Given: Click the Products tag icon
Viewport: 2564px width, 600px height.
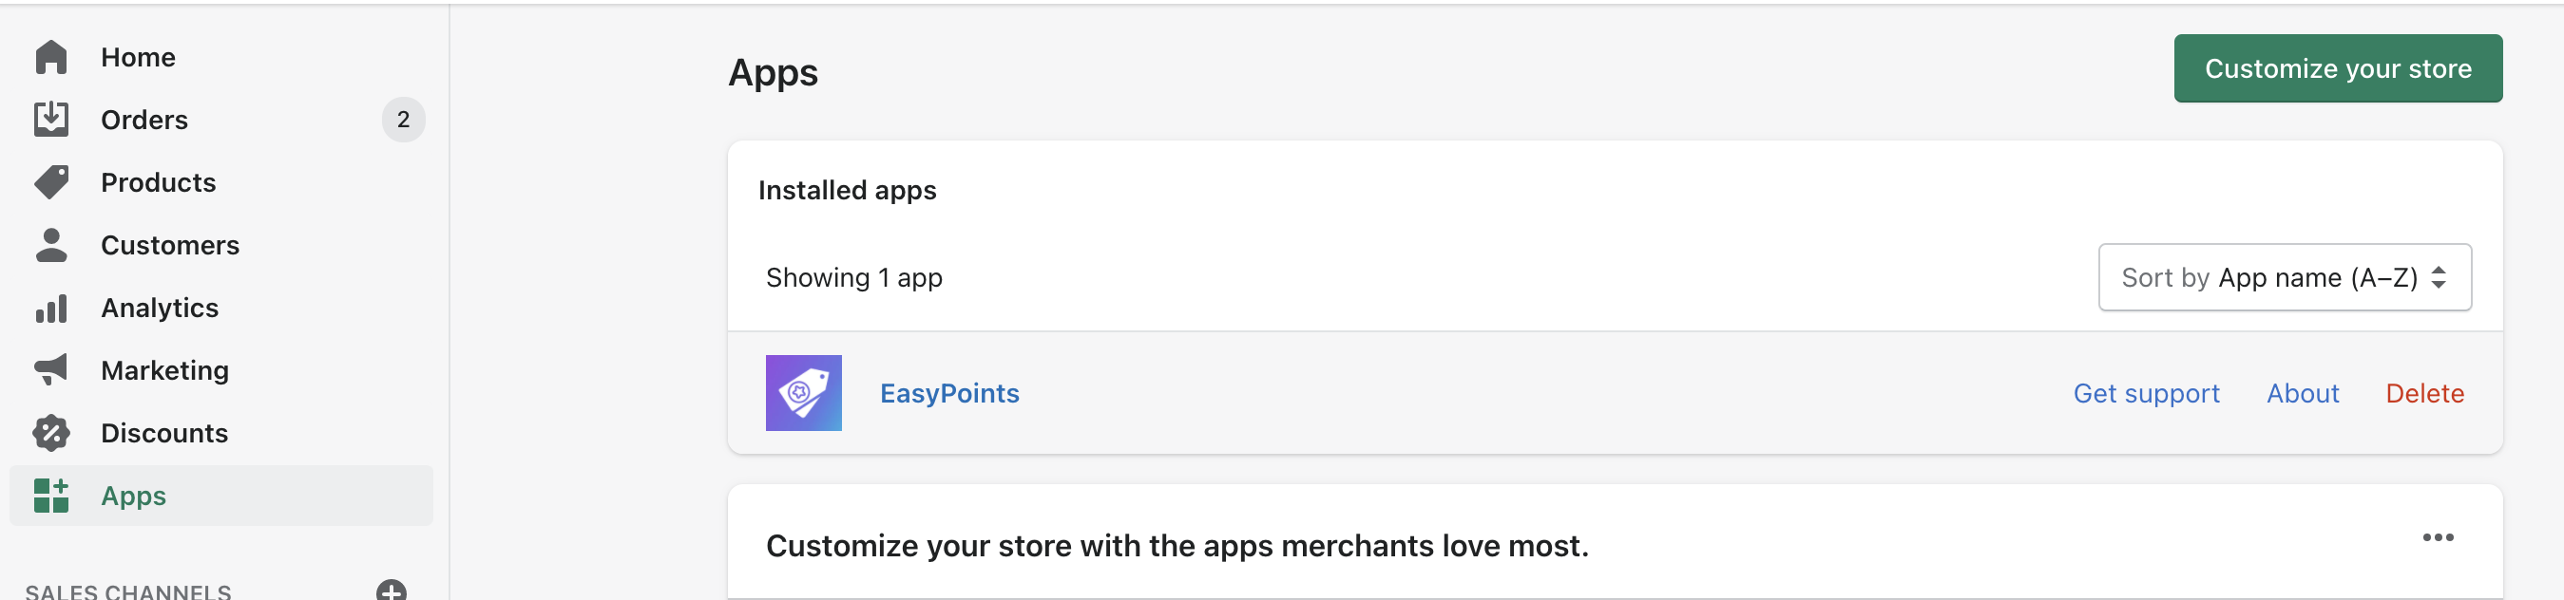Looking at the screenshot, I should (50, 182).
